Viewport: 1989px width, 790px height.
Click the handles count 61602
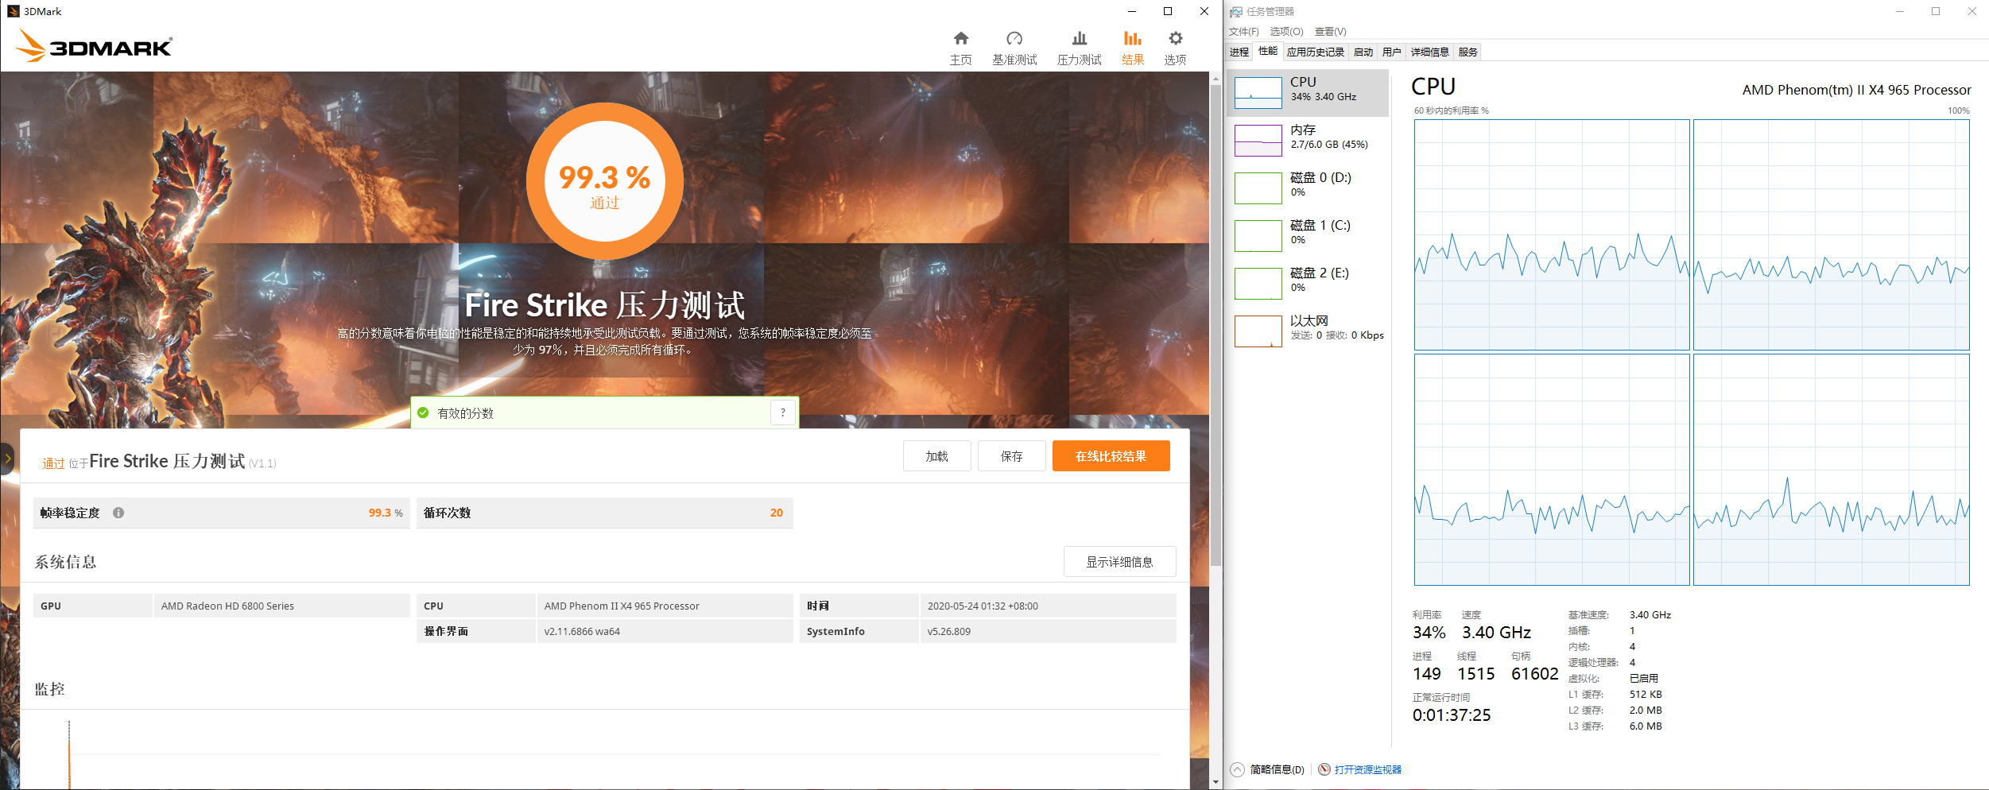coord(1535,674)
